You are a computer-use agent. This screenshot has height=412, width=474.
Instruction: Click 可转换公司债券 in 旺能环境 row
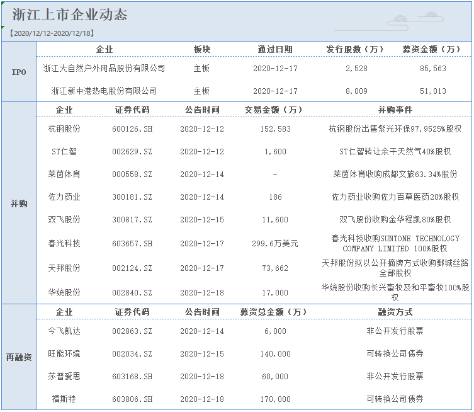(x=395, y=353)
